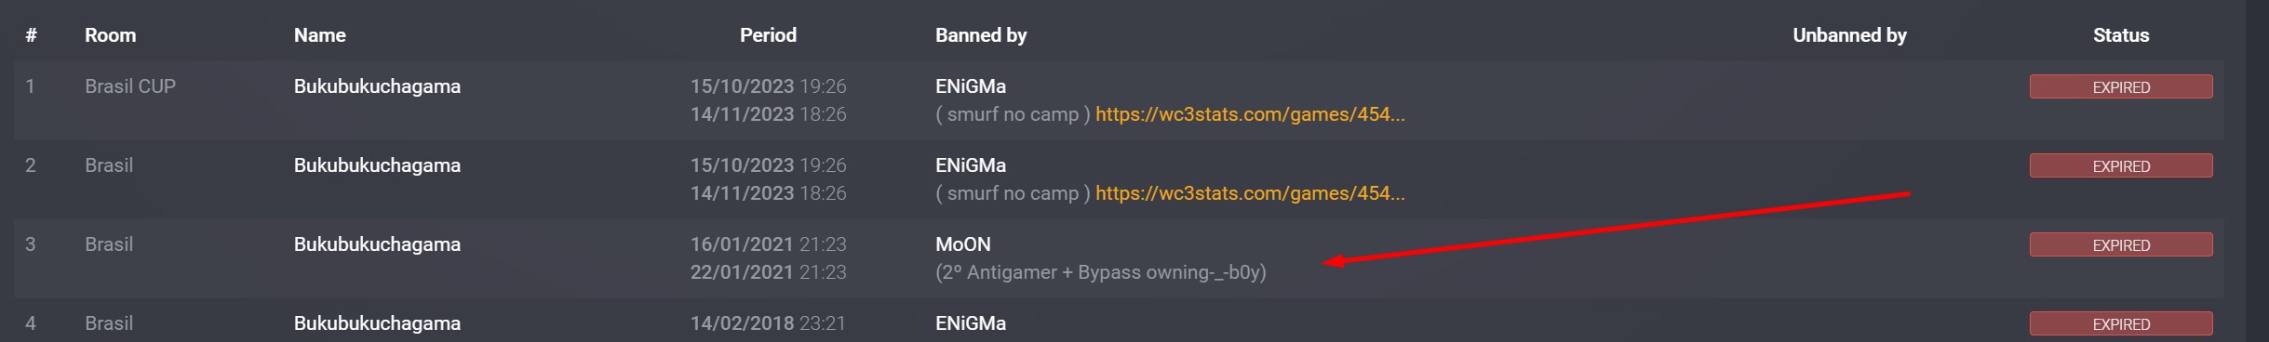Click the Antigamer ban reason text
The height and width of the screenshot is (342, 2269).
pyautogui.click(x=1100, y=272)
